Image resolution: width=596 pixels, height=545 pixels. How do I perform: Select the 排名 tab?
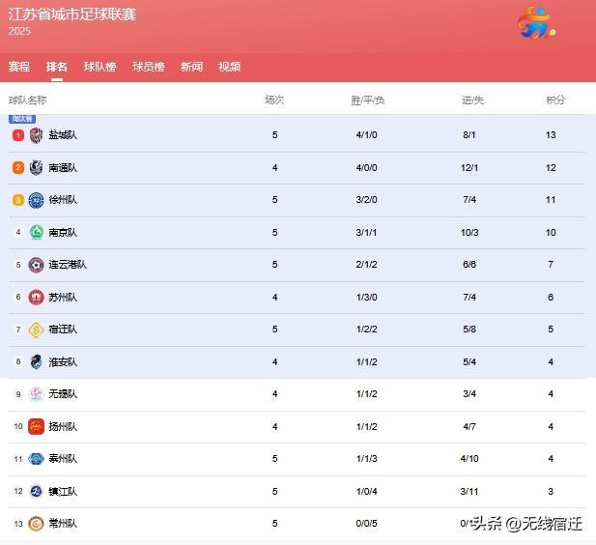(x=57, y=67)
